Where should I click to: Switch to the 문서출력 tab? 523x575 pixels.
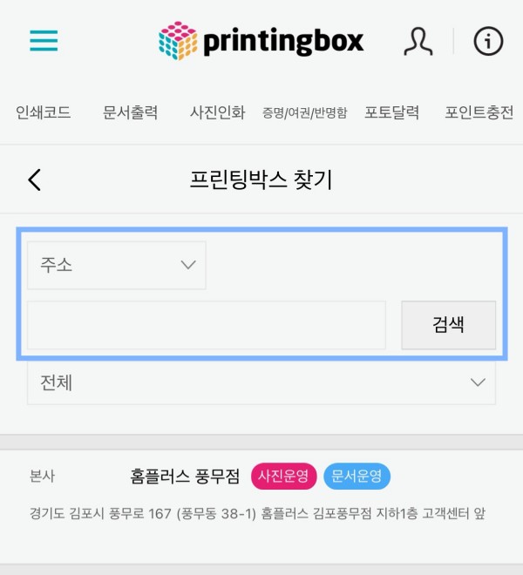coord(131,112)
